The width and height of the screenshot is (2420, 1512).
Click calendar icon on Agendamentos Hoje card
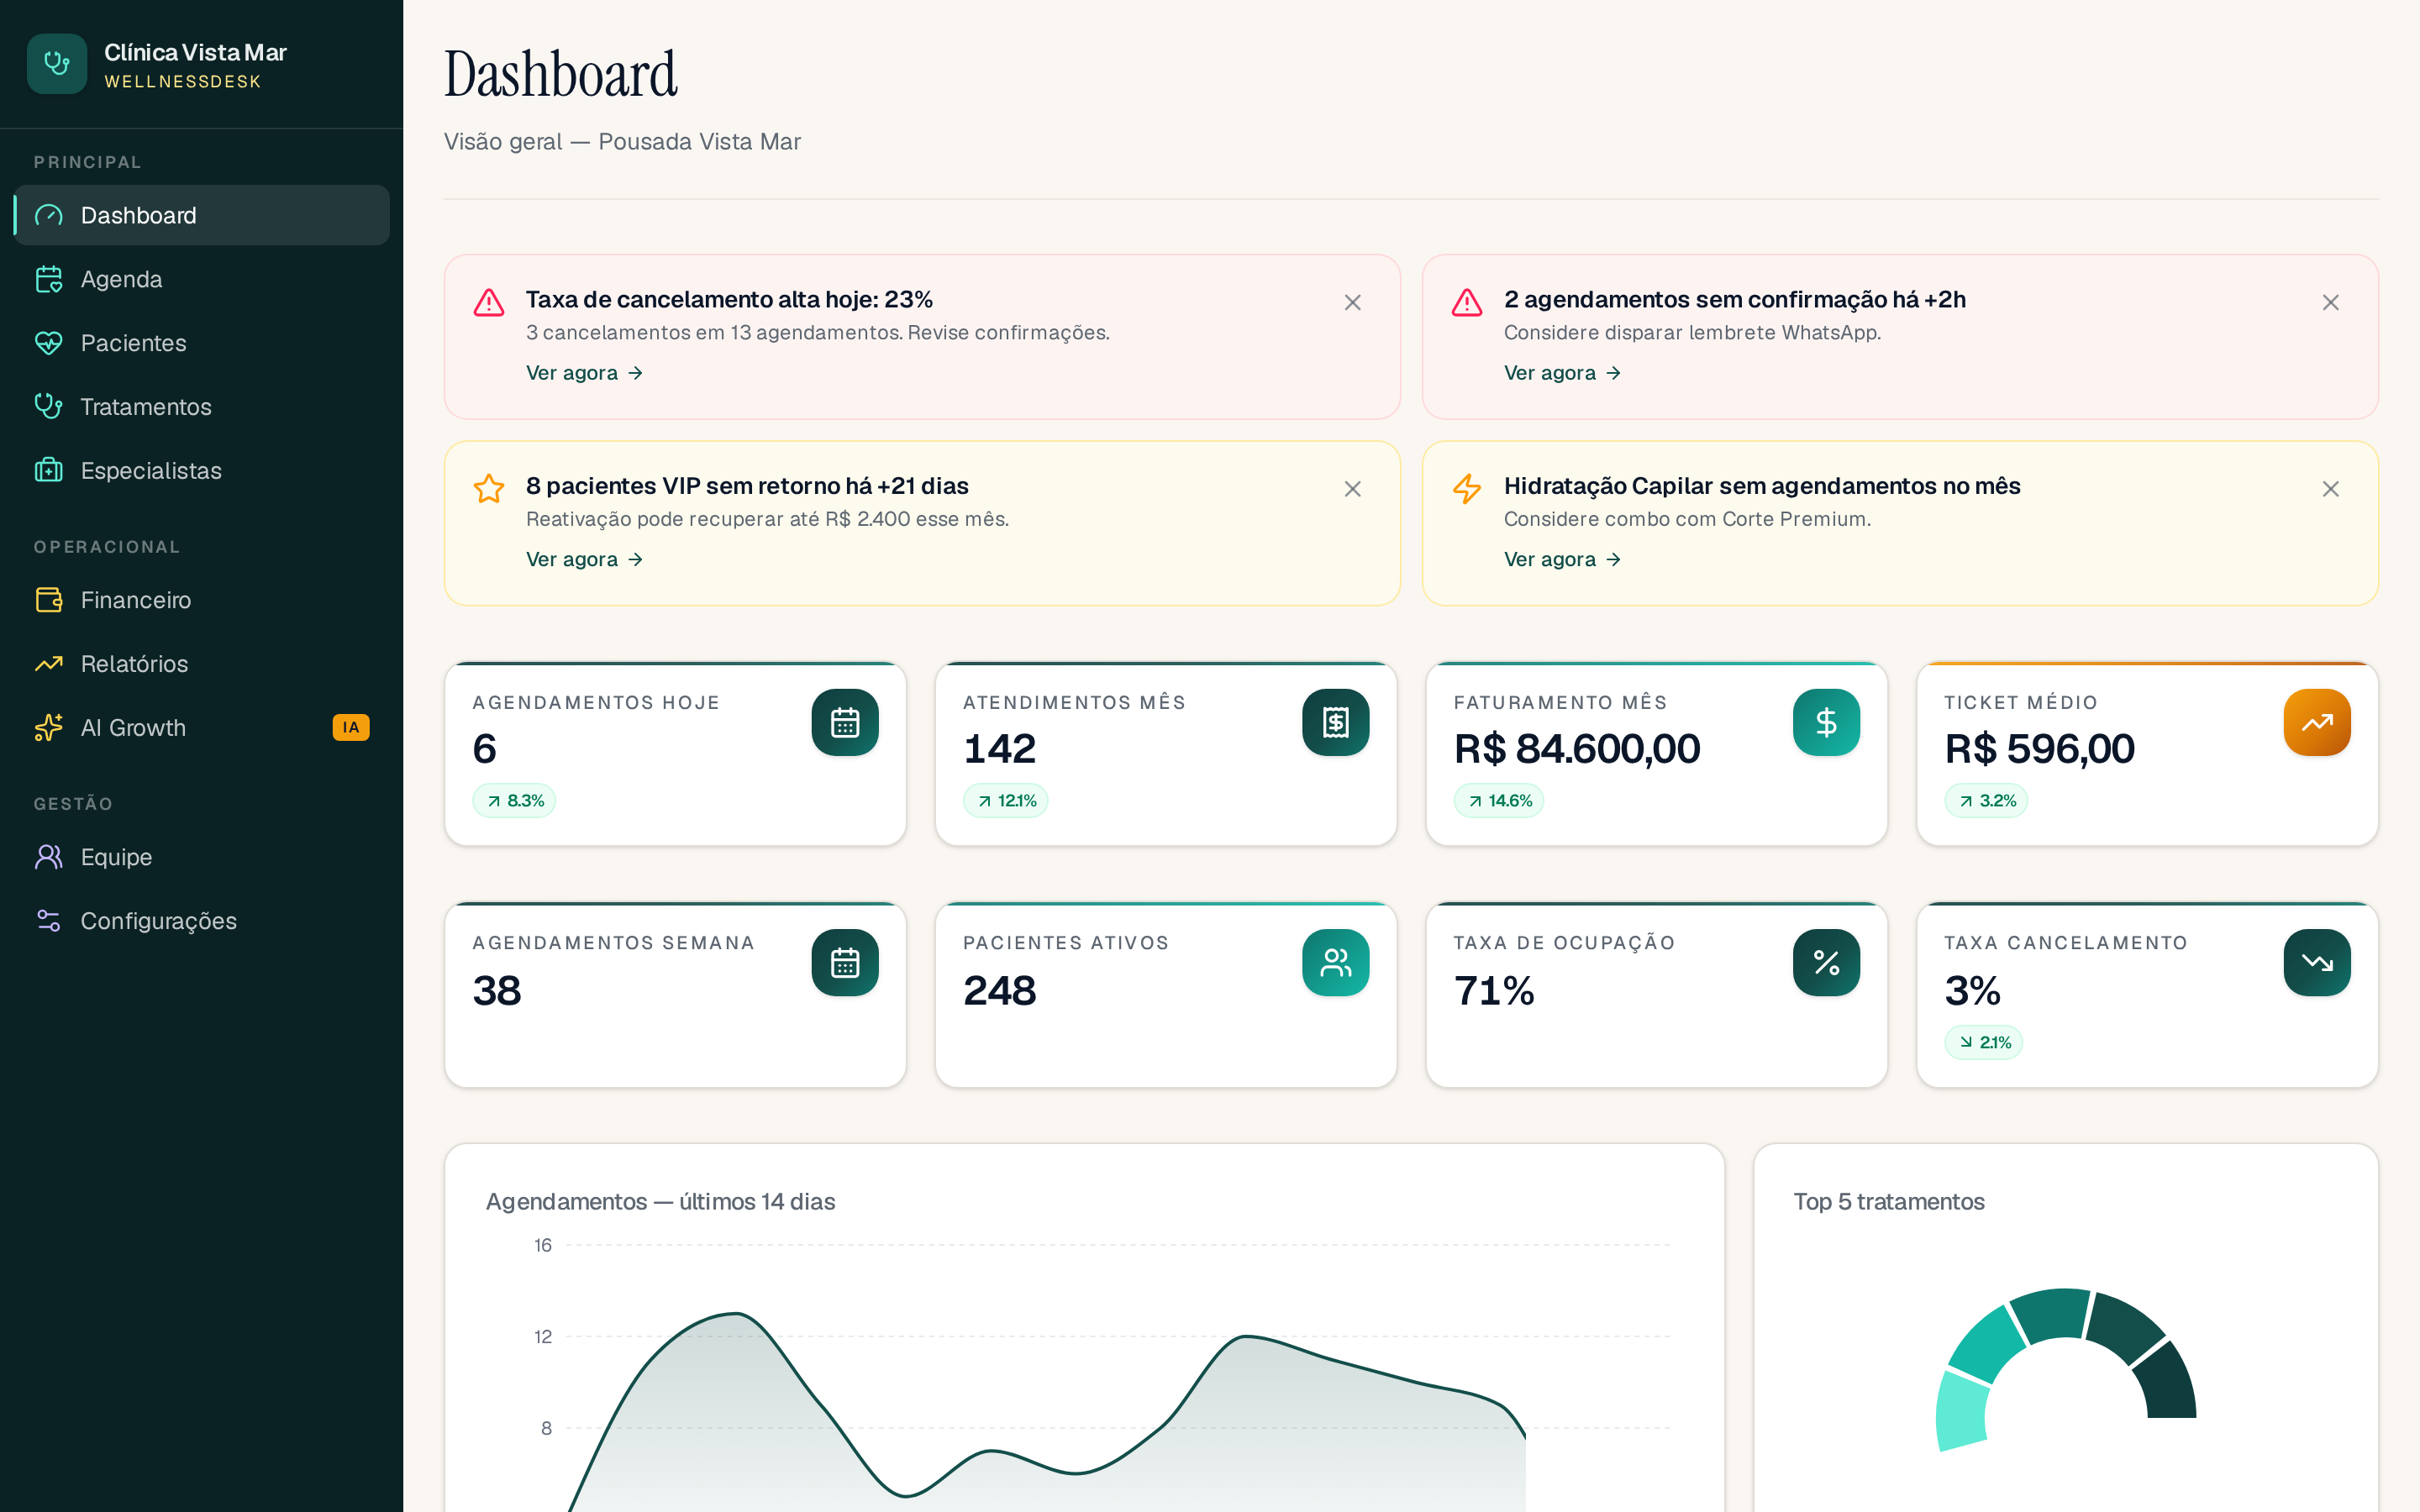[x=845, y=722]
